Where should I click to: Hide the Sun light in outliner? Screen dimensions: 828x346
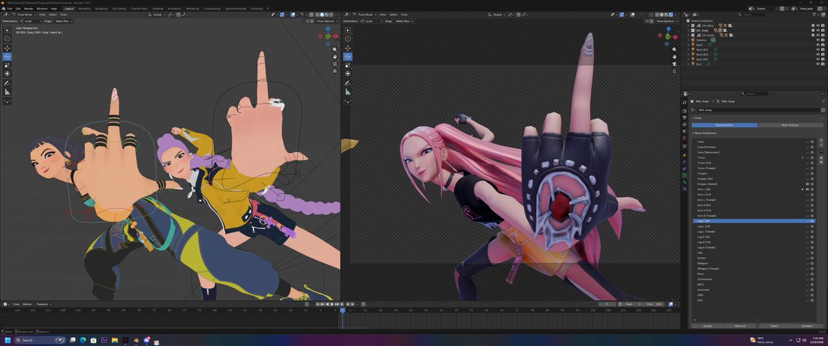pyautogui.click(x=818, y=64)
